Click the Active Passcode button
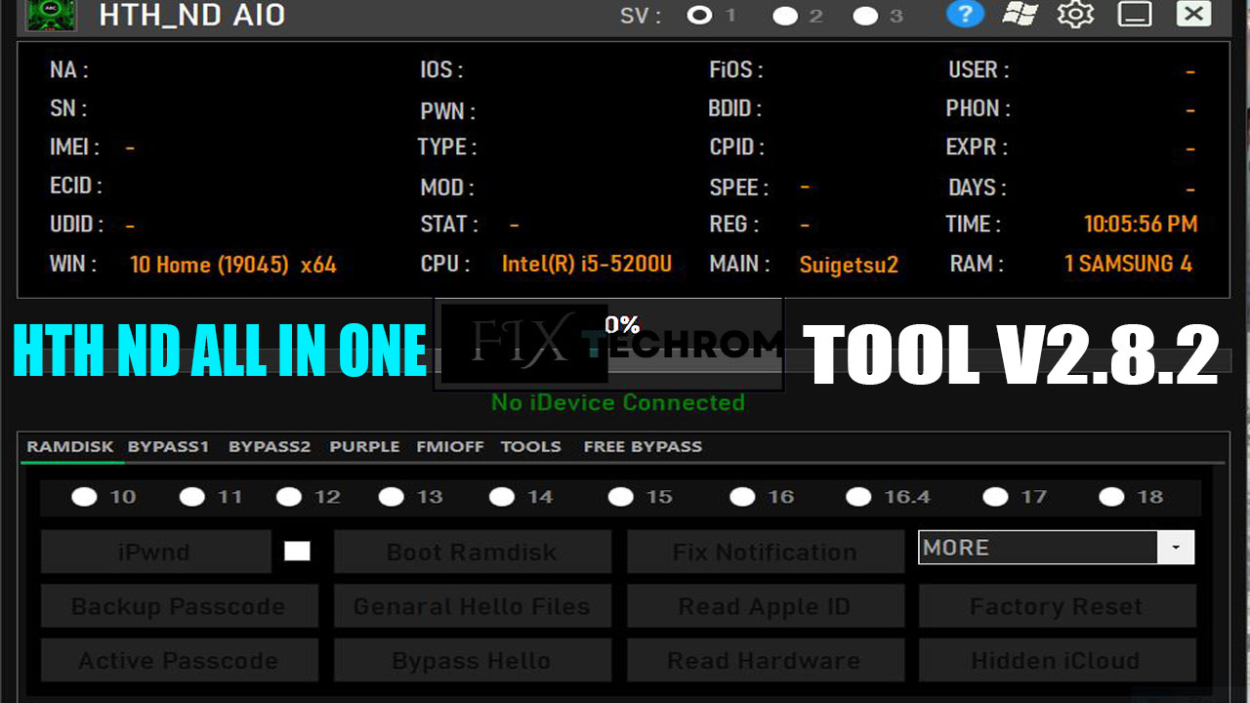The image size is (1250, 703). click(x=180, y=660)
